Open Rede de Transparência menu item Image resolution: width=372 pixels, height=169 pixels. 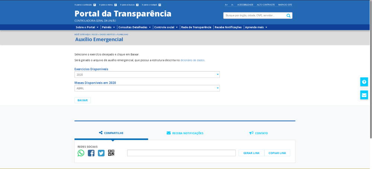point(196,27)
